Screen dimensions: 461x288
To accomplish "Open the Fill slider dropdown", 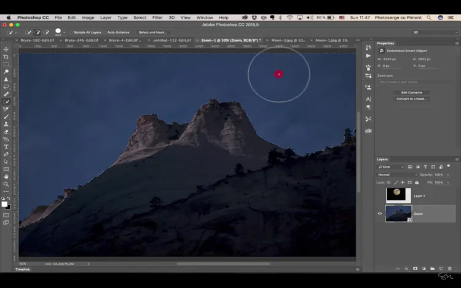I will tap(447, 182).
